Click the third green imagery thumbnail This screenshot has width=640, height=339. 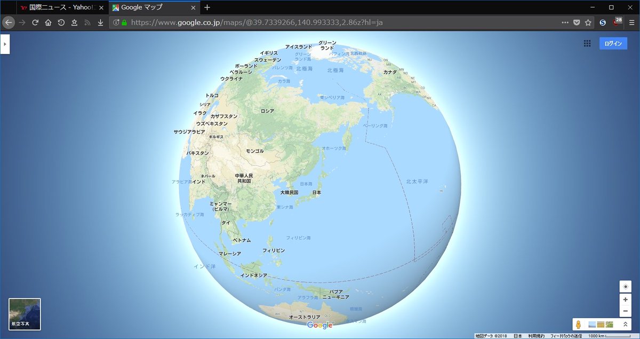[x=609, y=324]
